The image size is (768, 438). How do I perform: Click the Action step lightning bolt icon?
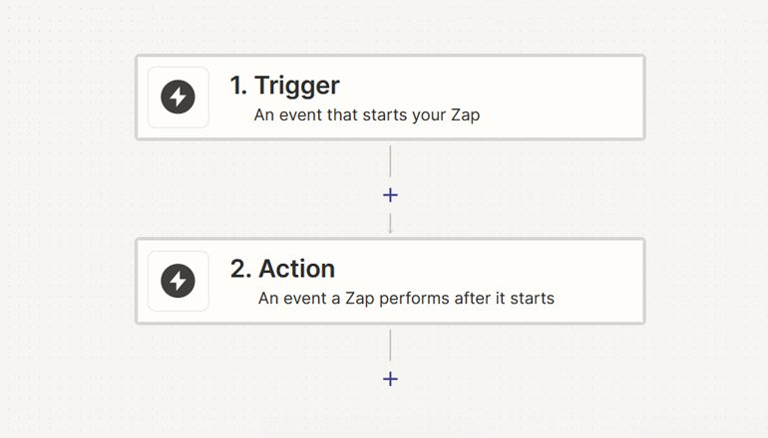178,281
